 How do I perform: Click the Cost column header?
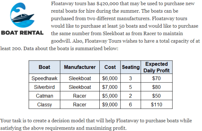coord(110,67)
